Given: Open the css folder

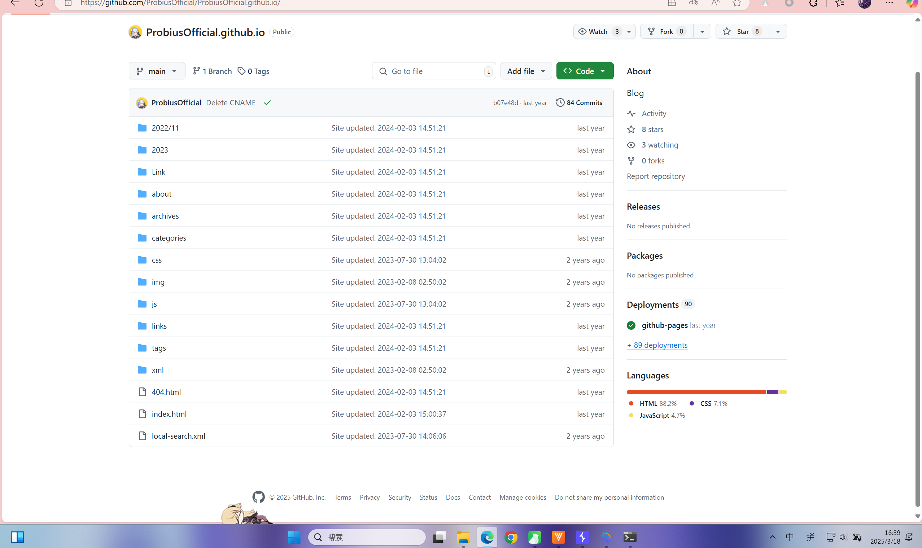Looking at the screenshot, I should [157, 260].
